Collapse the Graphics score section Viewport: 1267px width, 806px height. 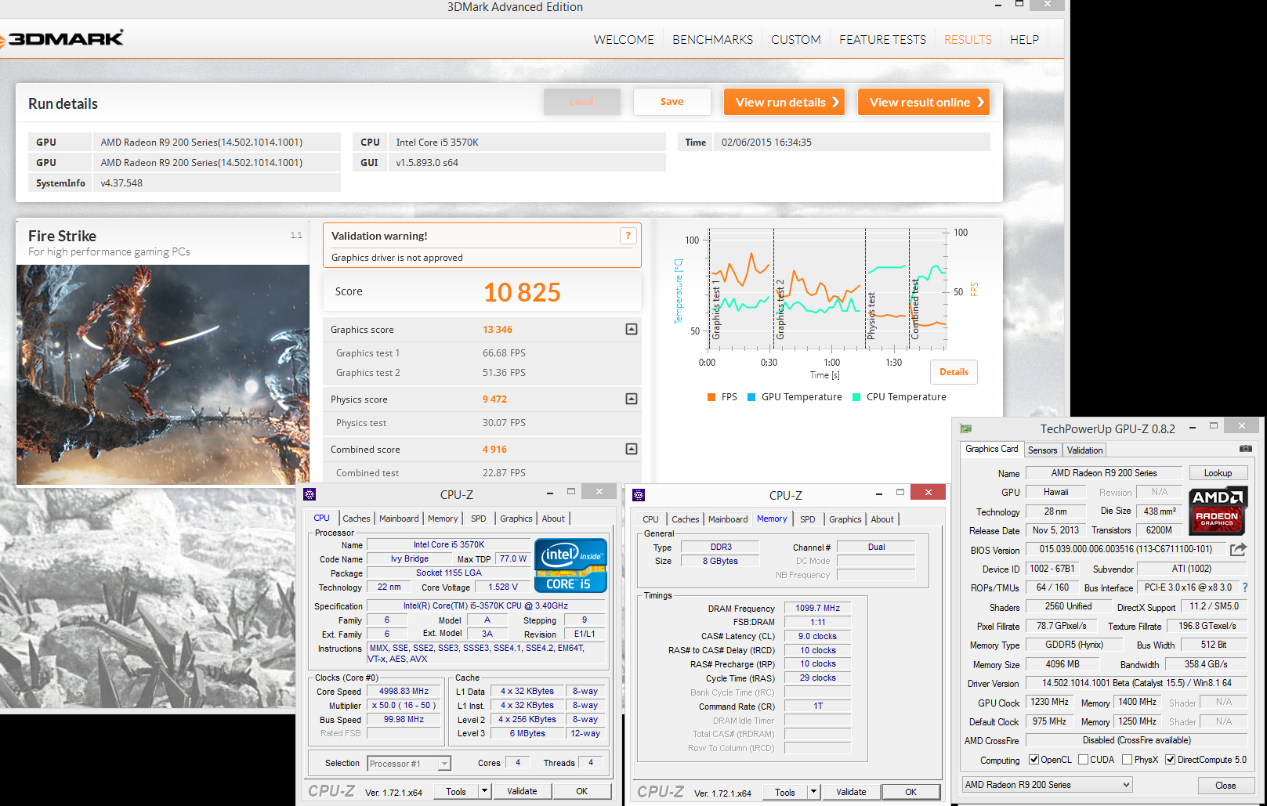pos(632,330)
